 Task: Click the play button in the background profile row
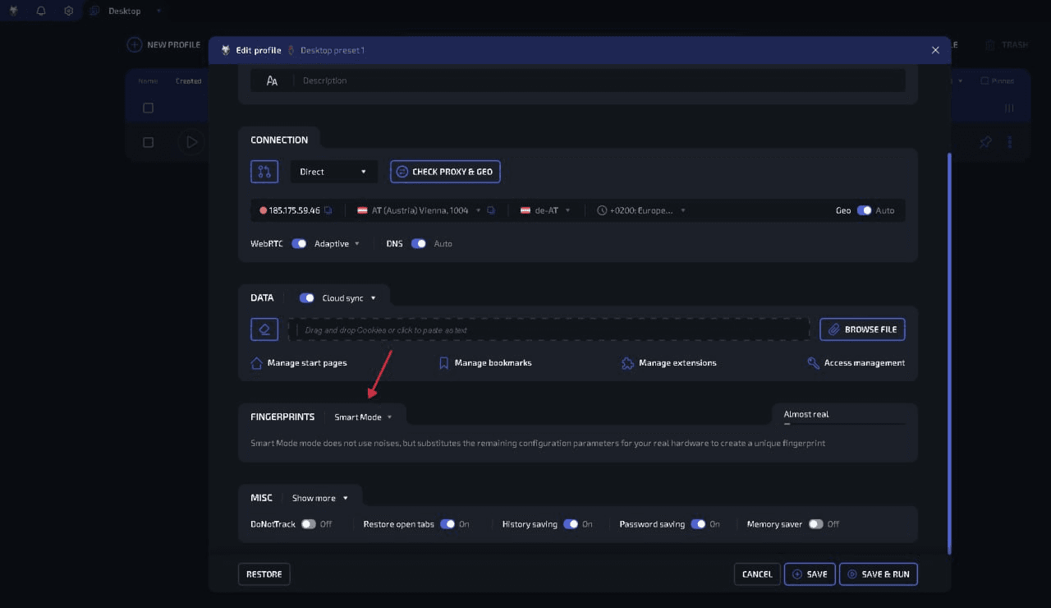point(191,142)
